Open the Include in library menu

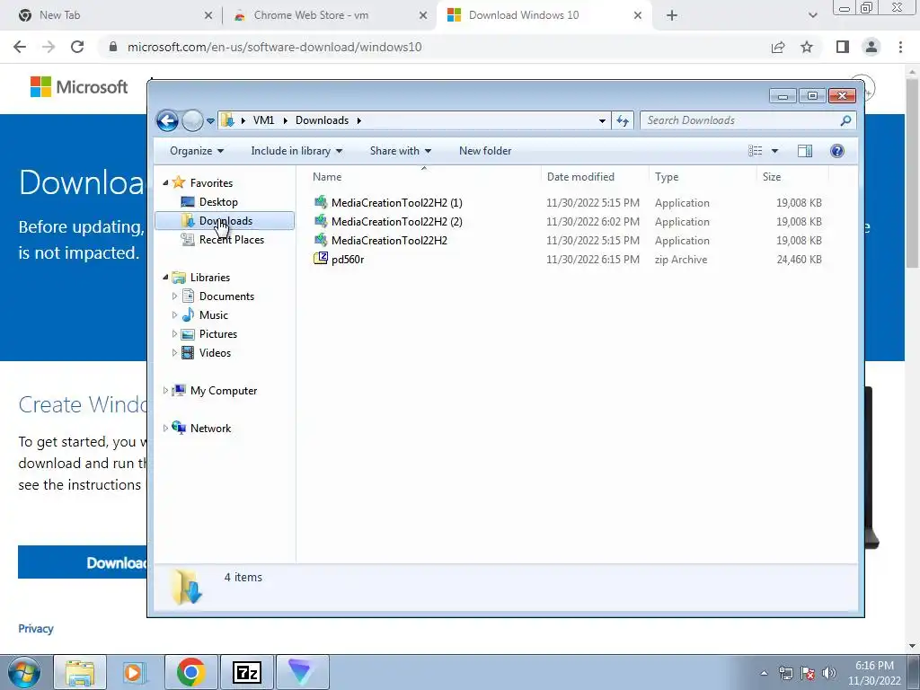tap(296, 151)
